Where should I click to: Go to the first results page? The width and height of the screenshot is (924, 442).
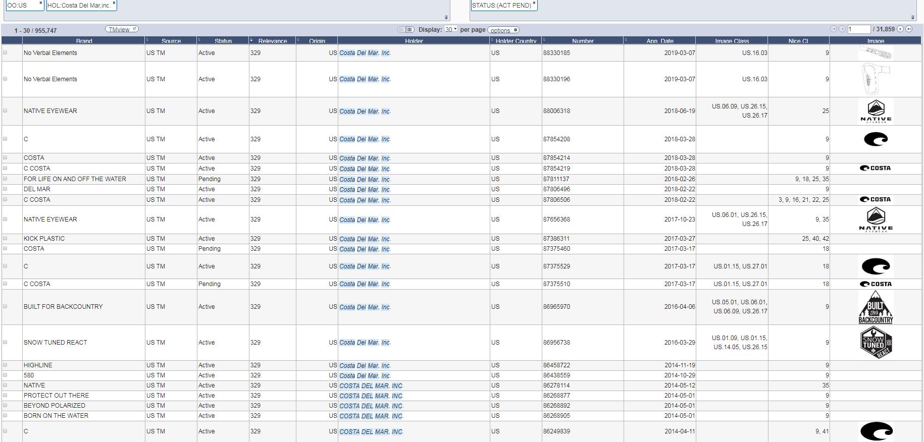point(833,29)
